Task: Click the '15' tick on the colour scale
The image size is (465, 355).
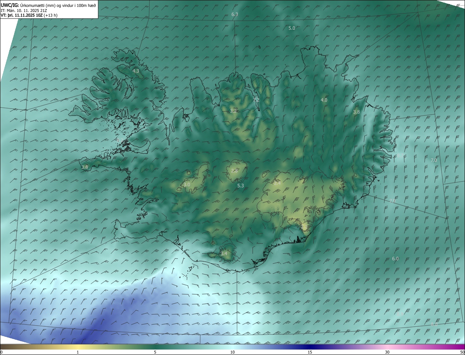Action: [310, 352]
